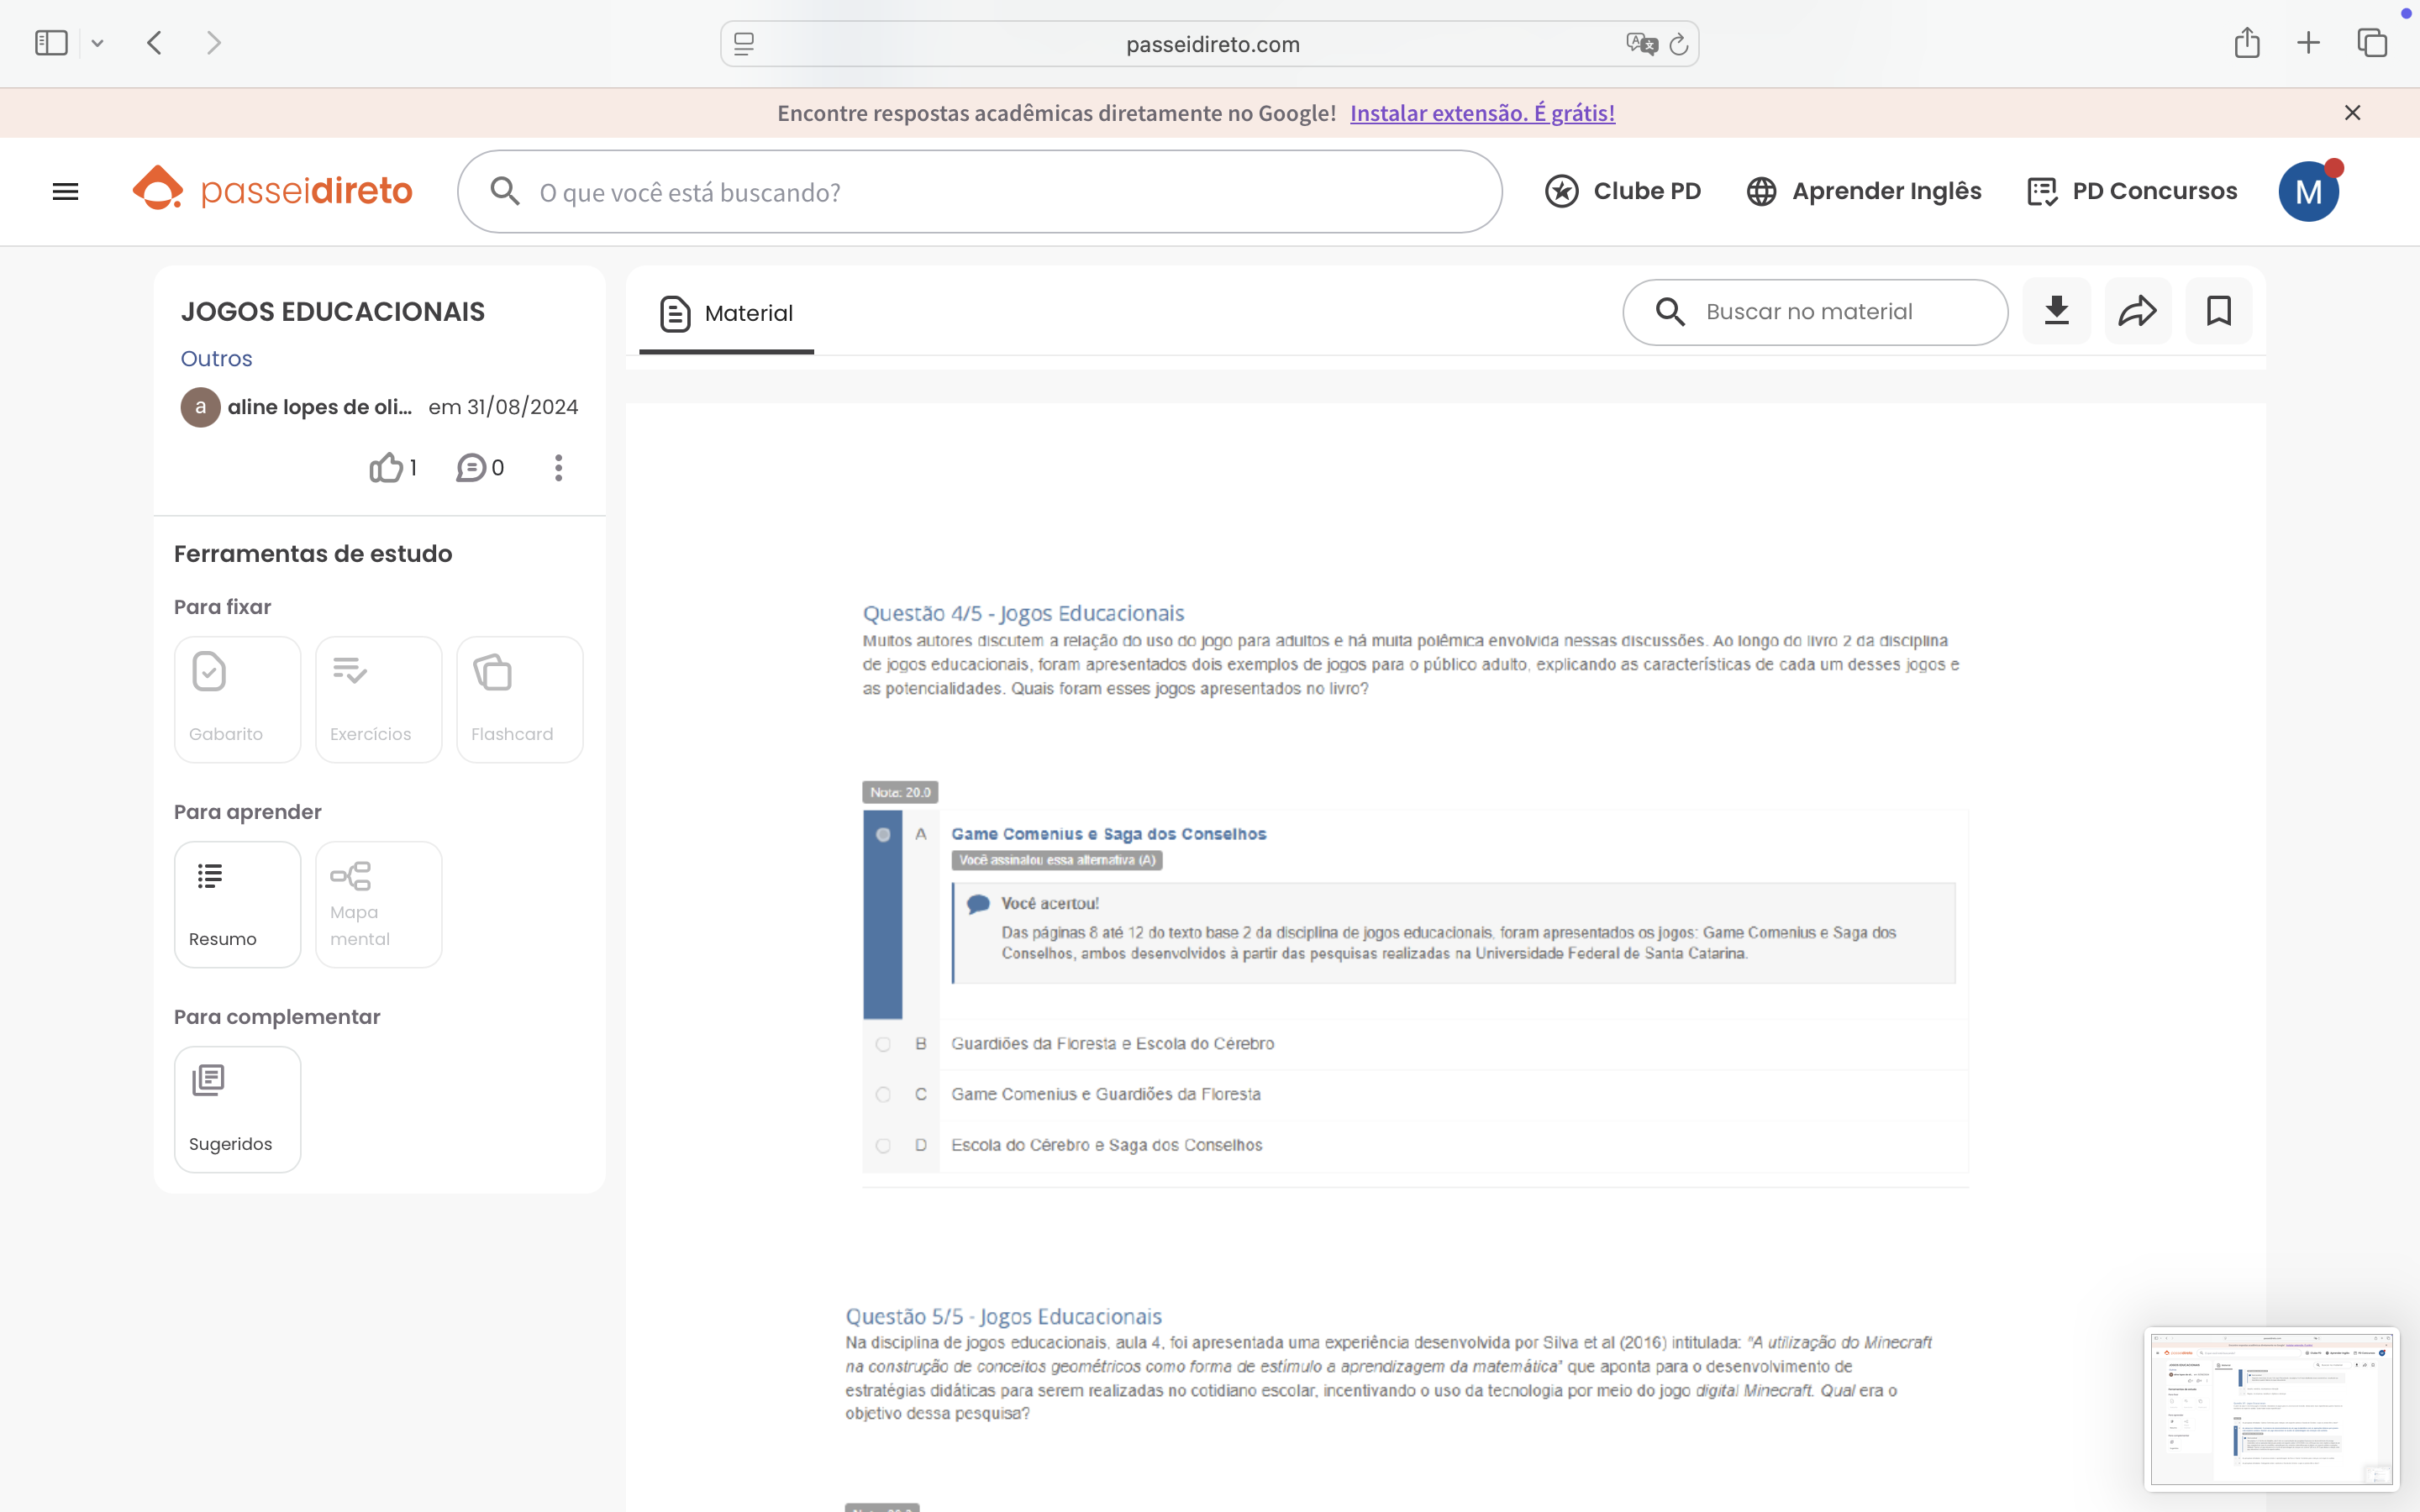
Task: Open Clube PD menu item
Action: pyautogui.click(x=1623, y=191)
